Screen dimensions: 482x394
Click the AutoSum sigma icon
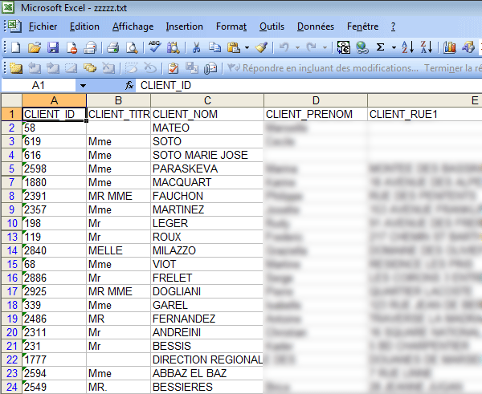point(380,47)
